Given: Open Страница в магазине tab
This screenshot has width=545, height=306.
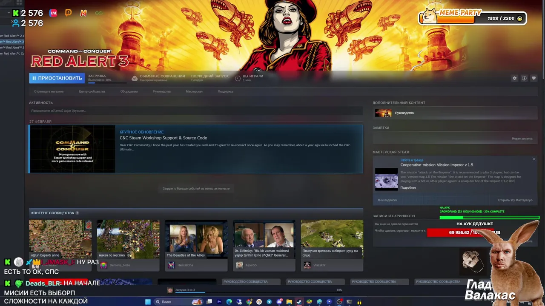Looking at the screenshot, I should click(x=49, y=91).
